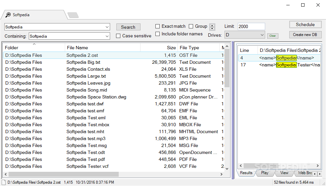This screenshot has width=326, height=186.
Task: Click the 52 files found status text
Action: pyautogui.click(x=294, y=182)
